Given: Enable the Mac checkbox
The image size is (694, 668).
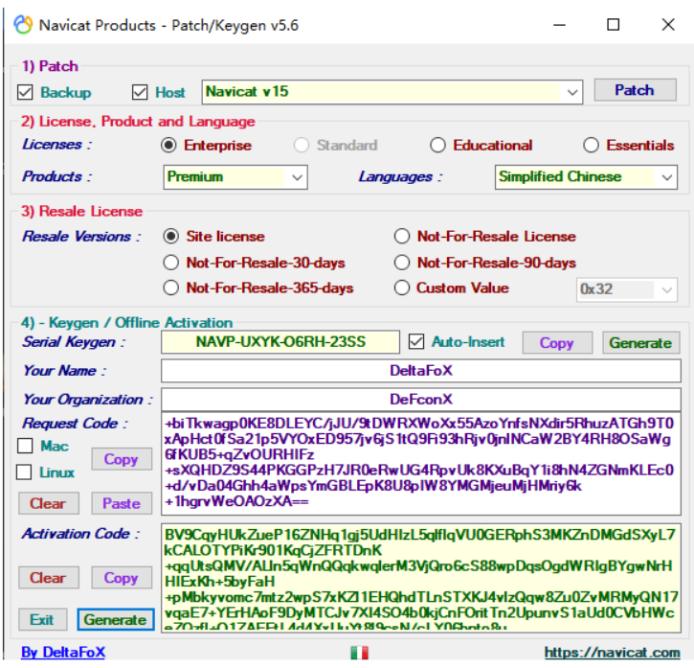Looking at the screenshot, I should click(x=25, y=446).
